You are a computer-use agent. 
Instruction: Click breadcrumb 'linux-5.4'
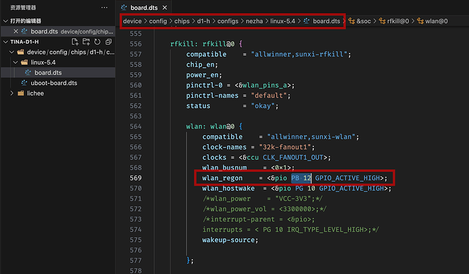pyautogui.click(x=283, y=21)
